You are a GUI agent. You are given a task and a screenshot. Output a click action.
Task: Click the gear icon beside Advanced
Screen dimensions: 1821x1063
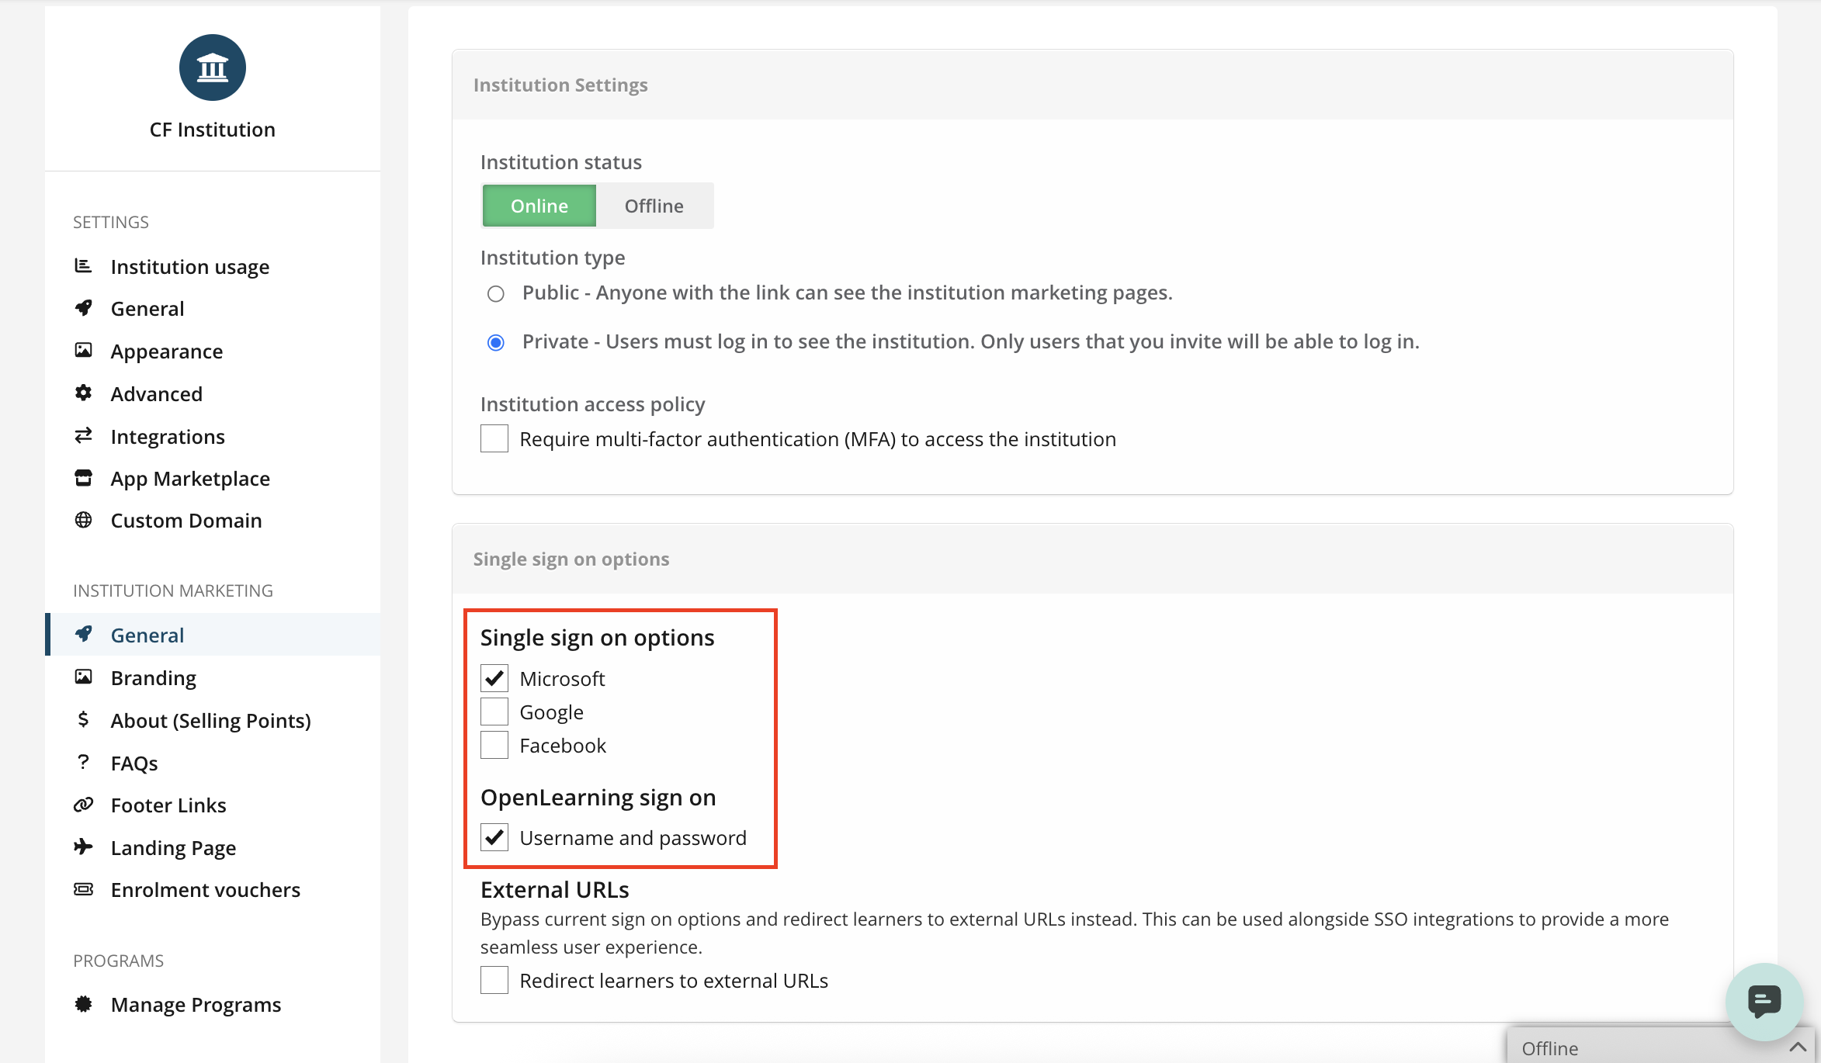83,393
